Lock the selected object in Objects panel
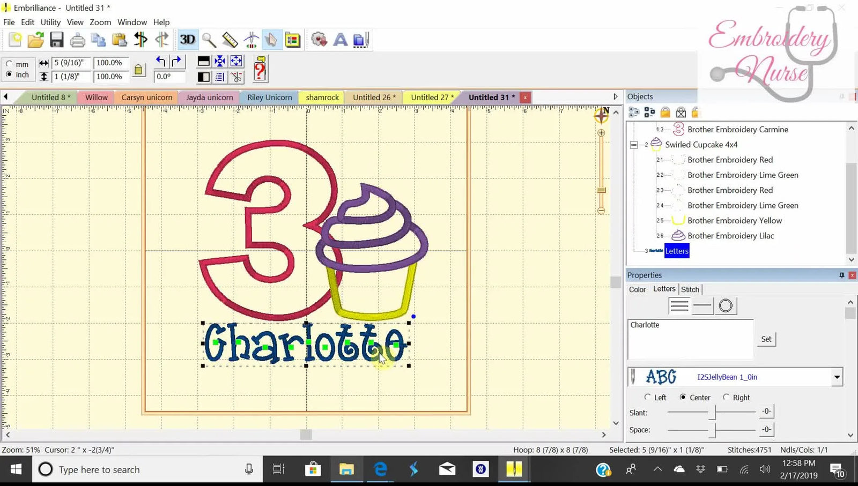 coord(665,112)
